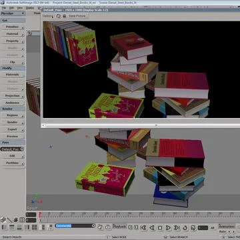Click the stop playback button
Viewport: 240px width, 240px height.
[160, 227]
